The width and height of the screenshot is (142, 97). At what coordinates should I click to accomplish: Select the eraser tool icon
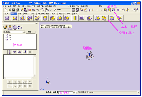point(21,10)
